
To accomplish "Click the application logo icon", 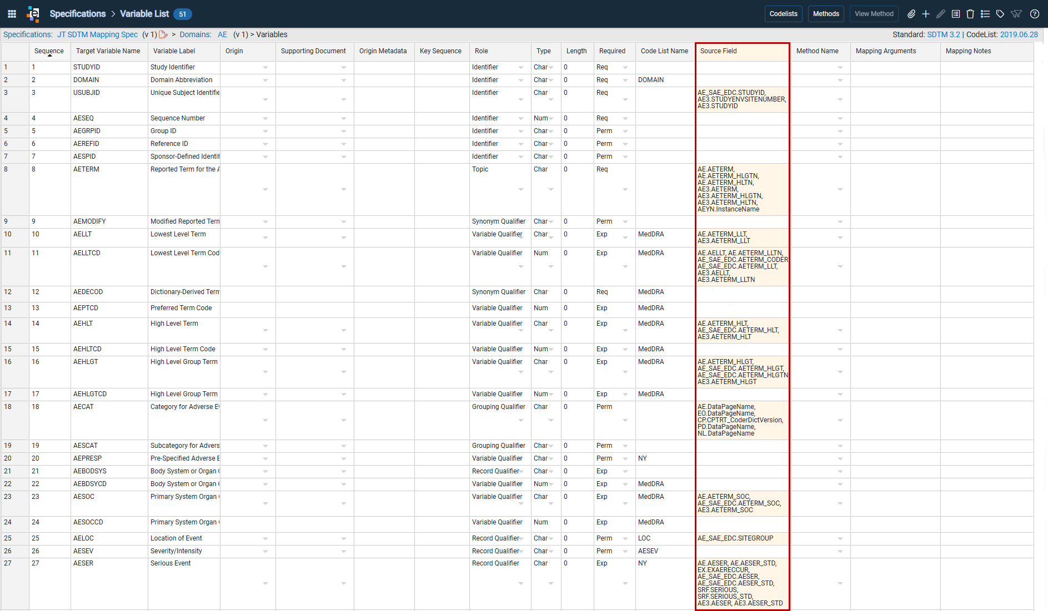I will coord(33,14).
